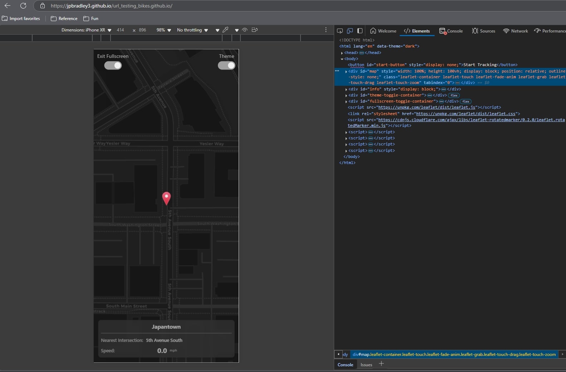Expand the head element node

click(342, 53)
